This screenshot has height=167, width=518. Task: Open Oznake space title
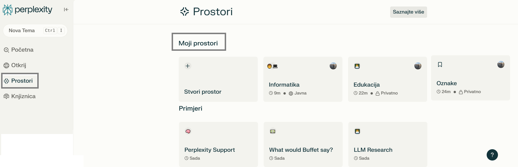click(446, 83)
